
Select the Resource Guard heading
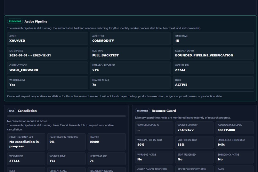(x=164, y=111)
